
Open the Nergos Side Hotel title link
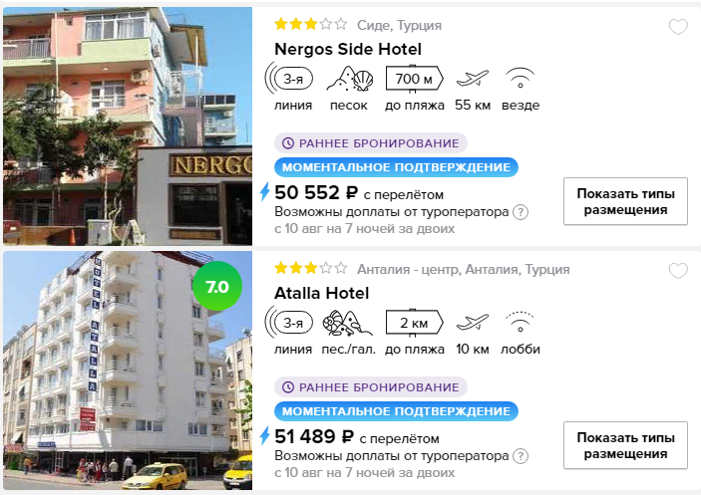point(348,49)
